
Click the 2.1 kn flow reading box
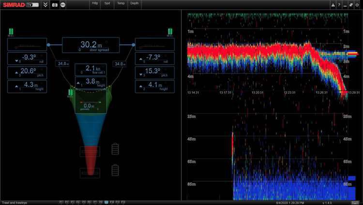91,70
